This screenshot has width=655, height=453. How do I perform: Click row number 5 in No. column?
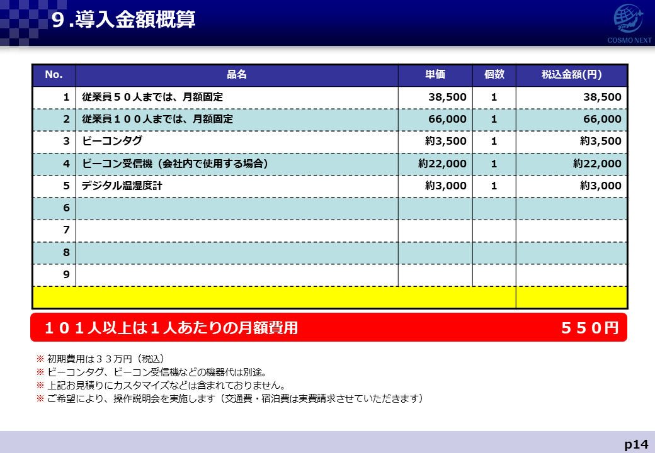(x=66, y=186)
